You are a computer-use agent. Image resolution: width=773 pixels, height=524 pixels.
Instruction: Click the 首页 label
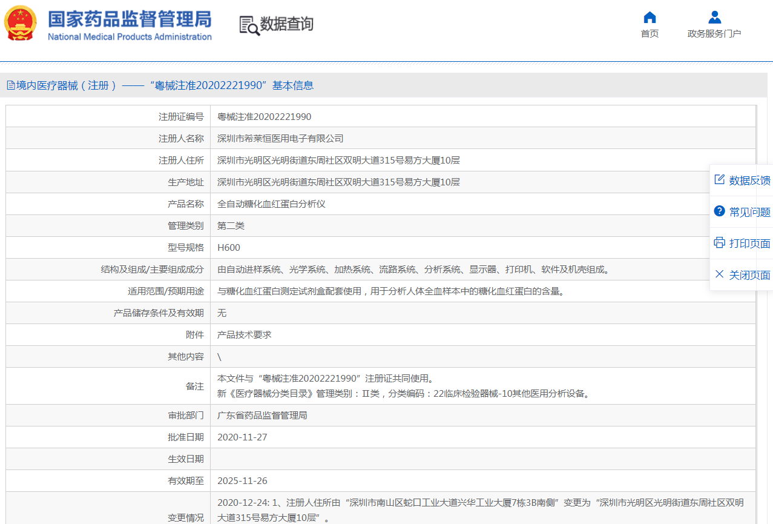(650, 33)
